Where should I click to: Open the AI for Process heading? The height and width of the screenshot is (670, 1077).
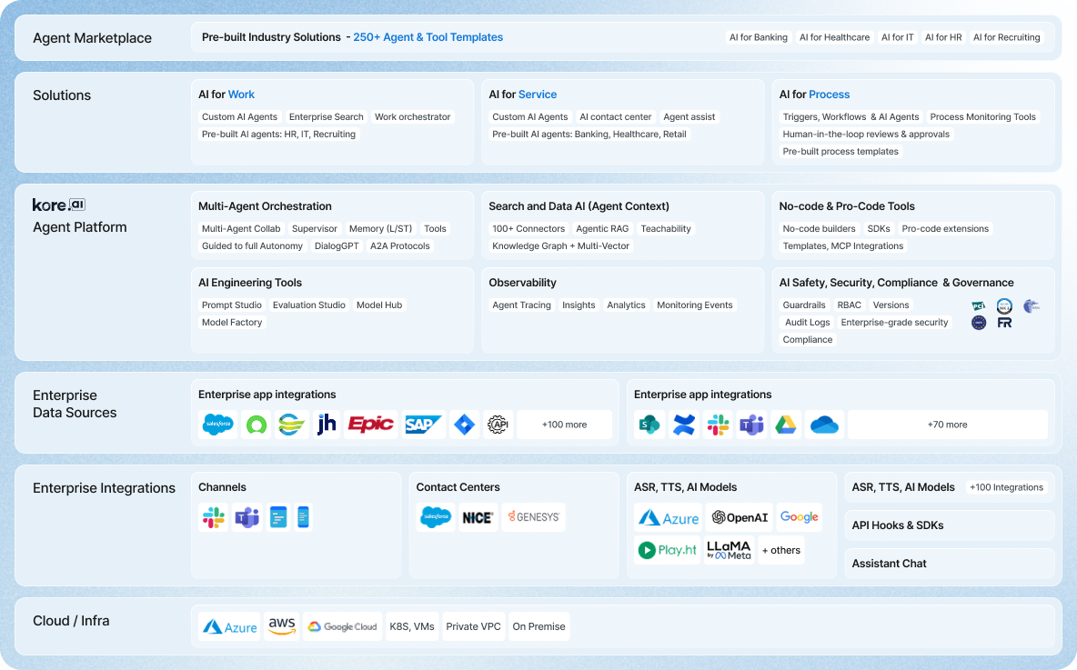[x=814, y=94]
